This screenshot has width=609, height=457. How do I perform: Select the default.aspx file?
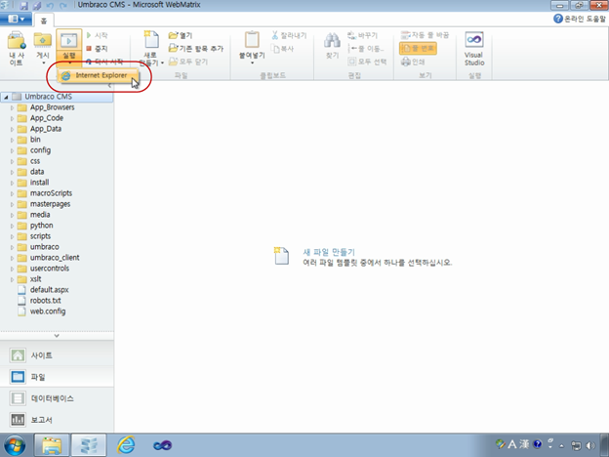[x=50, y=290]
